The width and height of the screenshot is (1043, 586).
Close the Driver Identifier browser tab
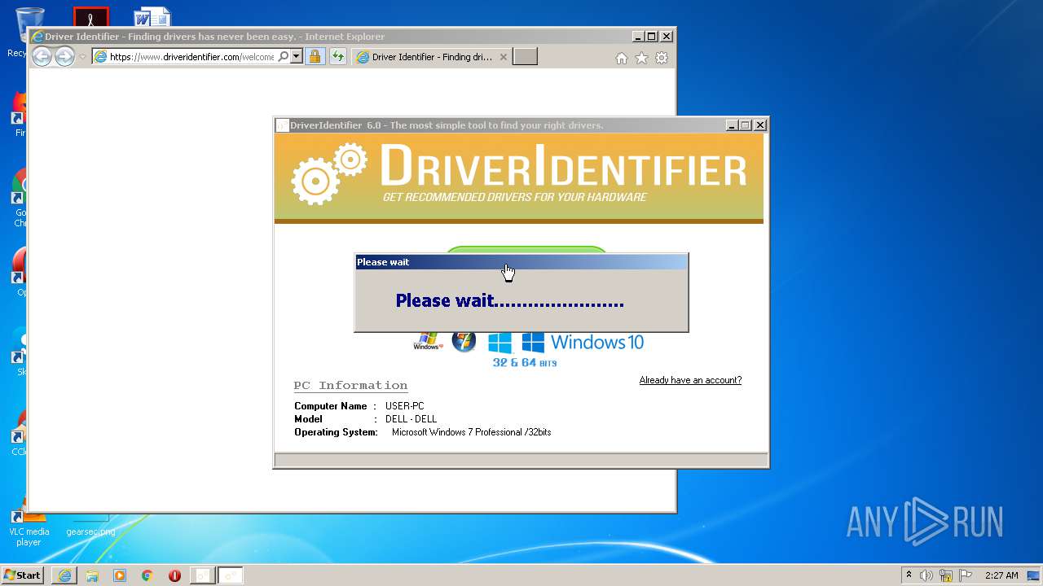click(503, 57)
